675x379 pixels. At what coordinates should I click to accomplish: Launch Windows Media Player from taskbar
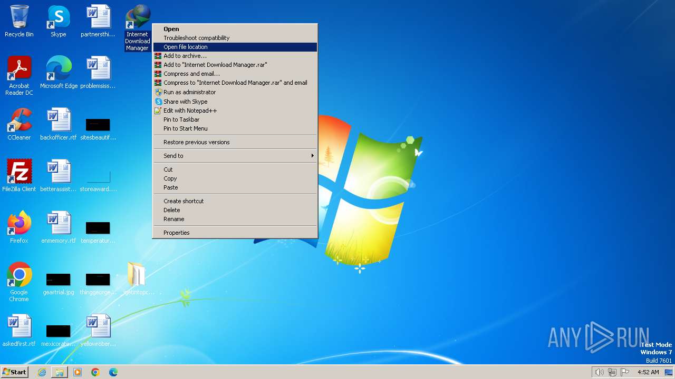coord(78,372)
